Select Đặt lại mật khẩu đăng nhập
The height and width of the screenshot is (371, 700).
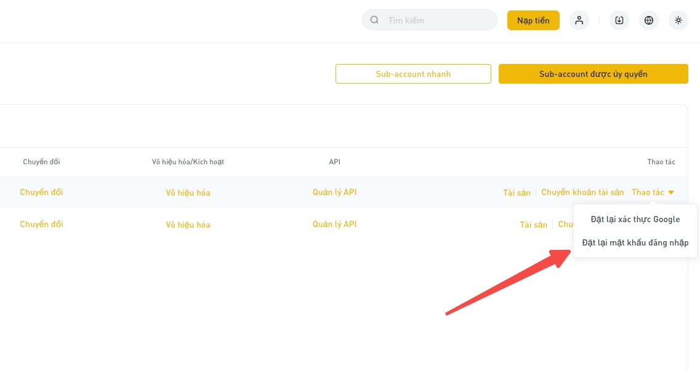click(x=635, y=242)
